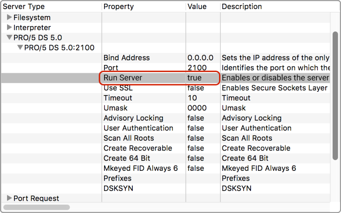The height and width of the screenshot is (213, 341).
Task: Select the PRO/5 DS 5.0 row label
Action: [x=38, y=38]
